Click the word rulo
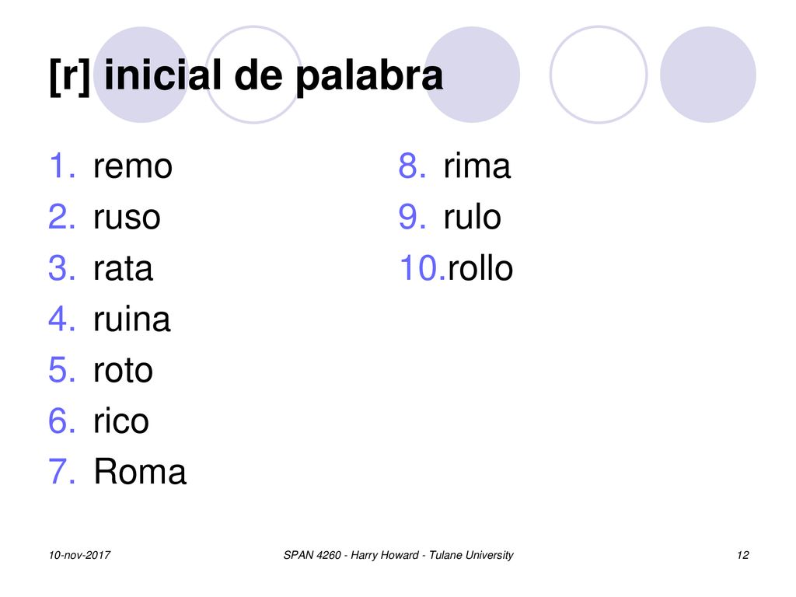The height and width of the screenshot is (597, 796). coord(472,217)
